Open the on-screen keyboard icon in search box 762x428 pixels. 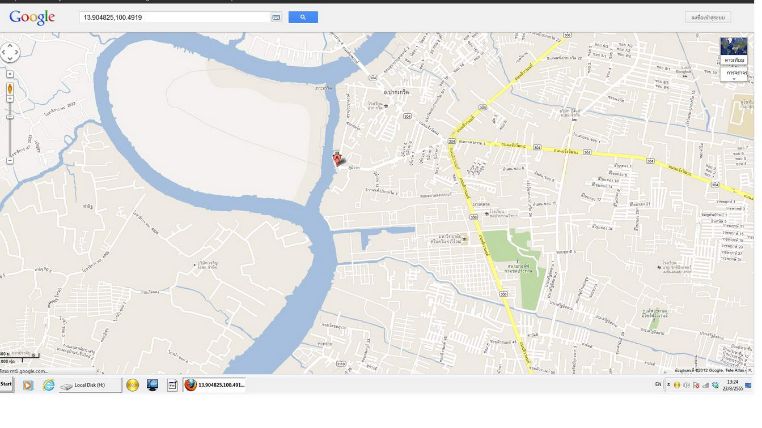pos(276,18)
